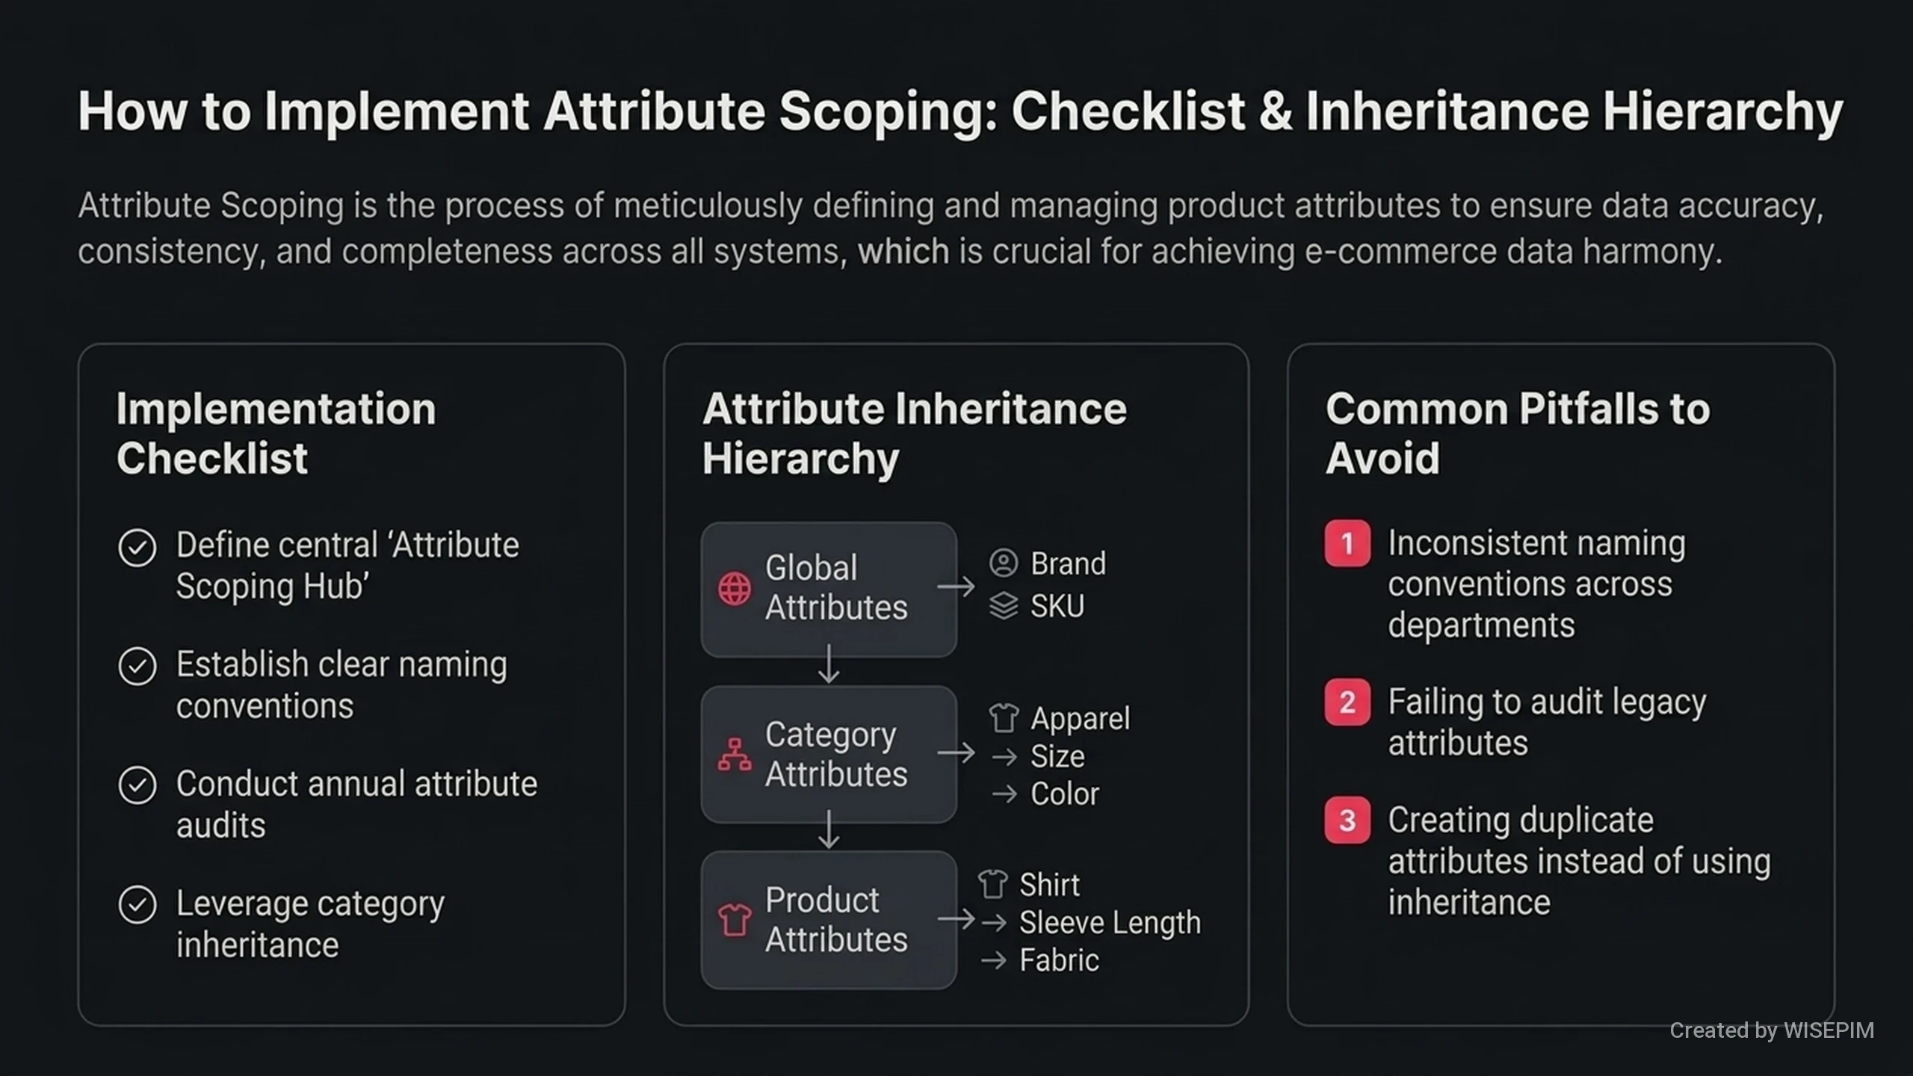The width and height of the screenshot is (1913, 1076).
Task: Click the SKU layers icon
Action: [x=1004, y=606]
